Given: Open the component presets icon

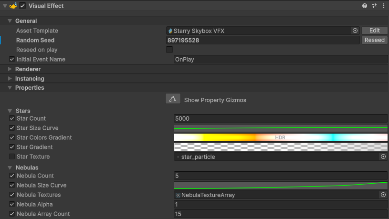Looking at the screenshot, I should coord(374,6).
